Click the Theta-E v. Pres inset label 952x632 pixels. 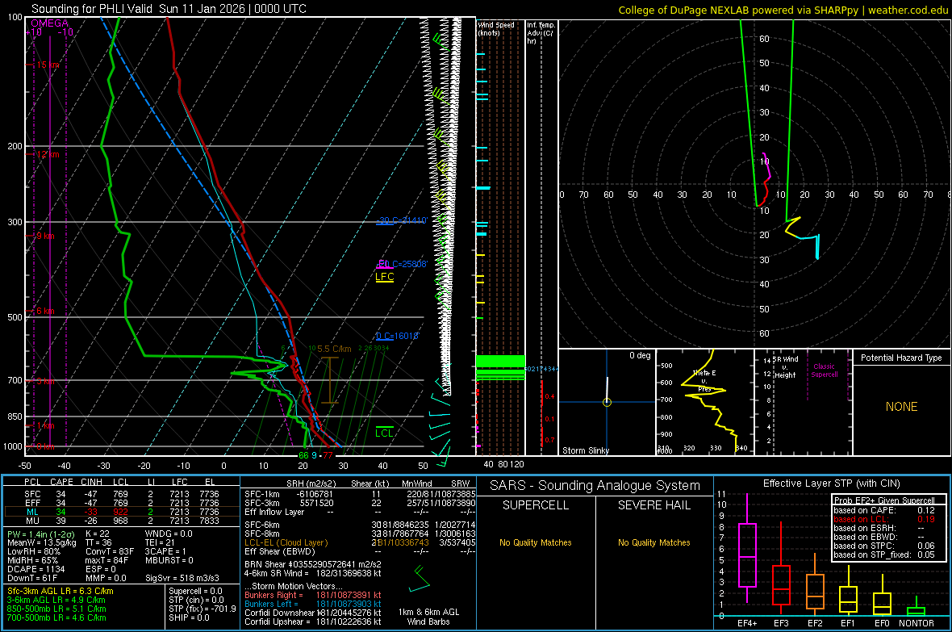coord(704,381)
